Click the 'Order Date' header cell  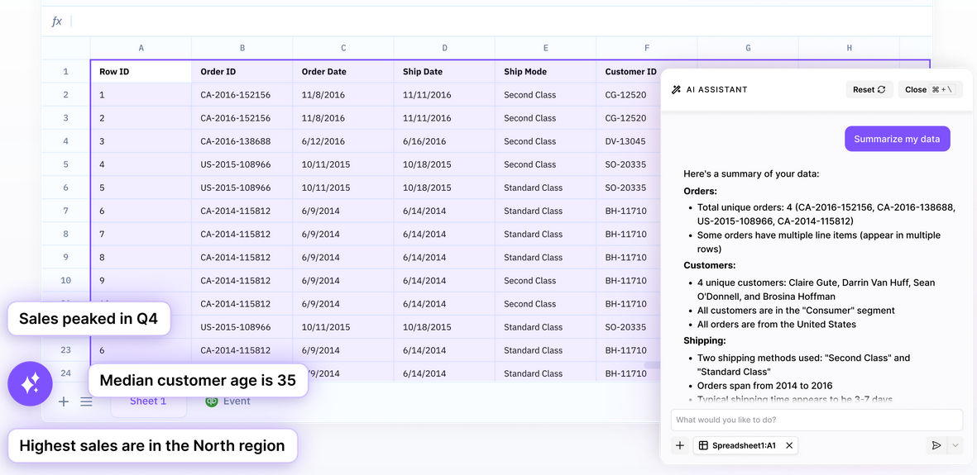point(343,72)
